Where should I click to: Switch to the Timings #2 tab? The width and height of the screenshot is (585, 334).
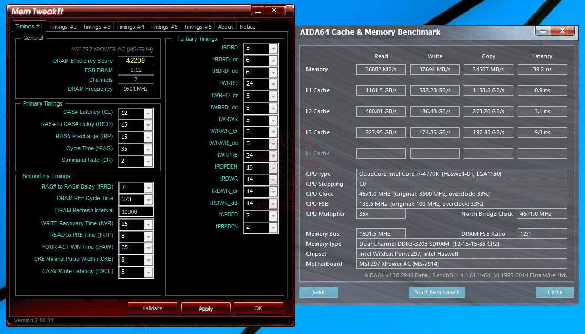coord(63,27)
